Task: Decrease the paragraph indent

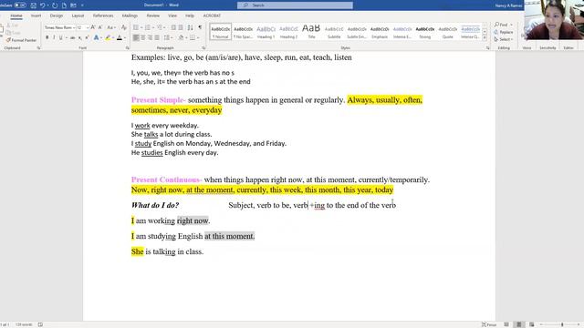Action: click(173, 27)
